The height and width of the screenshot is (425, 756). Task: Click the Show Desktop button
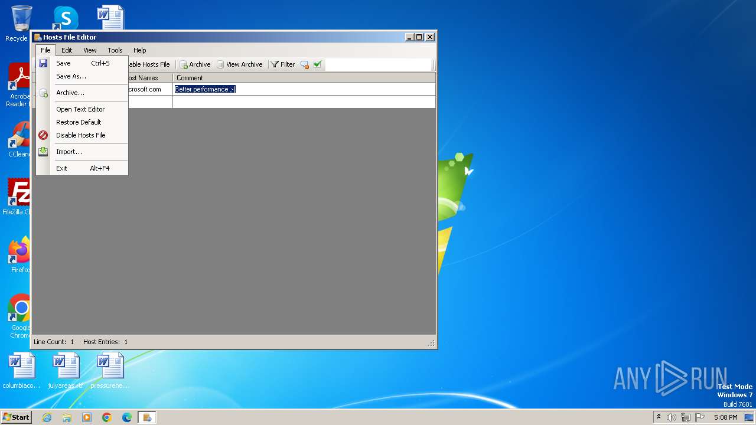[750, 417]
